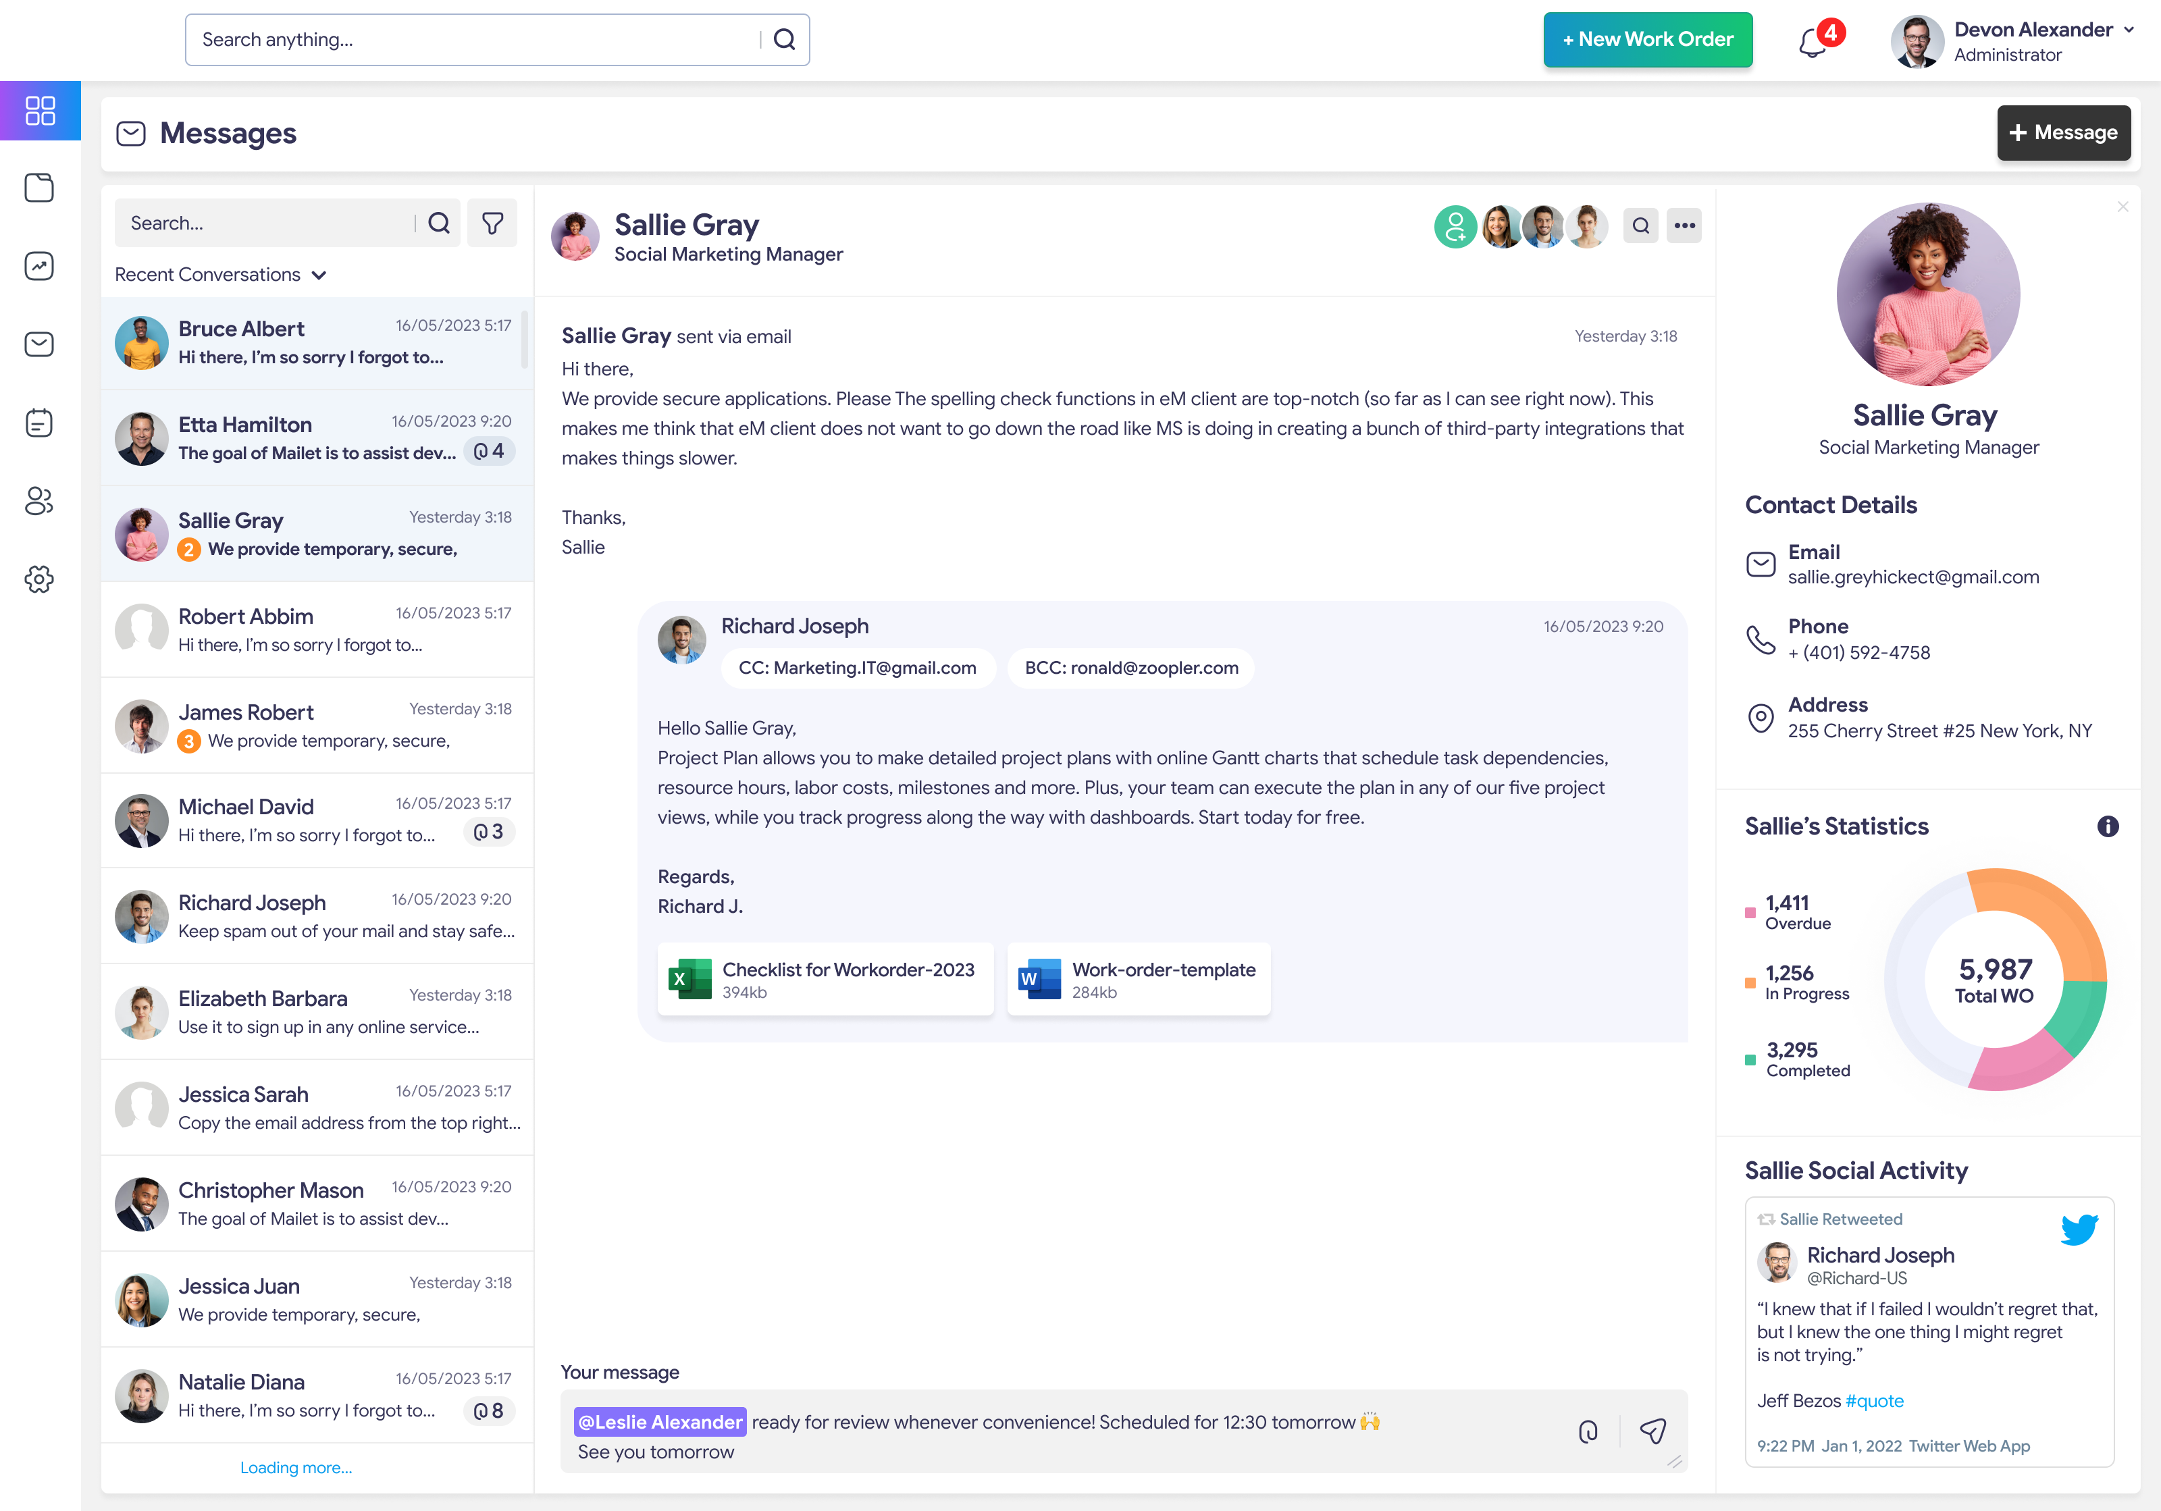Image resolution: width=2161 pixels, height=1511 pixels.
Task: Click the attachment paperclip in message box
Action: [1588, 1431]
